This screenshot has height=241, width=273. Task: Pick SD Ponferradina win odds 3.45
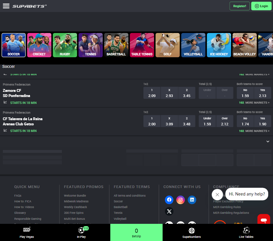[x=187, y=93]
